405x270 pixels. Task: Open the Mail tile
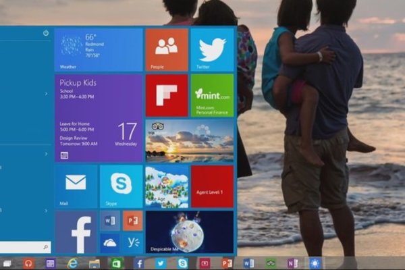pos(76,186)
